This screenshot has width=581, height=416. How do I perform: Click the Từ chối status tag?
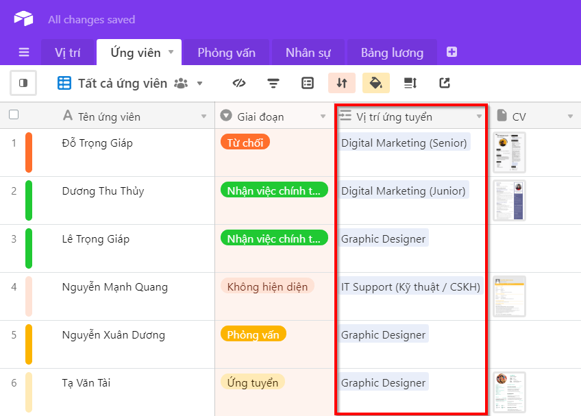[x=245, y=143]
